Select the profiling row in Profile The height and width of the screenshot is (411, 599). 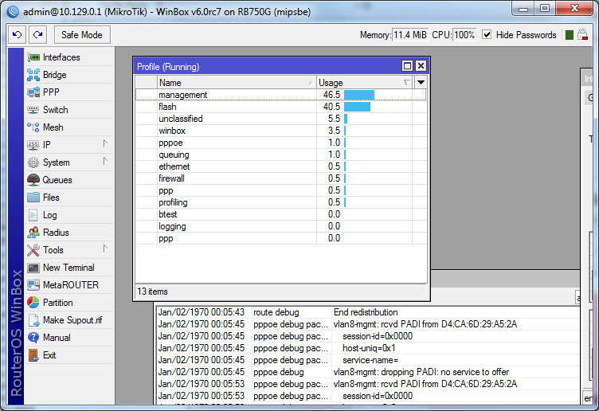pos(280,202)
